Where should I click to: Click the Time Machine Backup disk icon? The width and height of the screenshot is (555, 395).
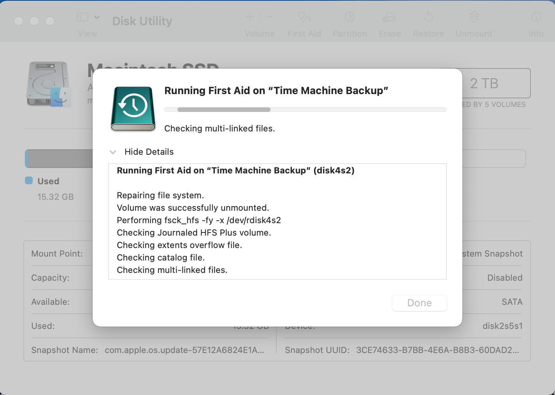(133, 108)
